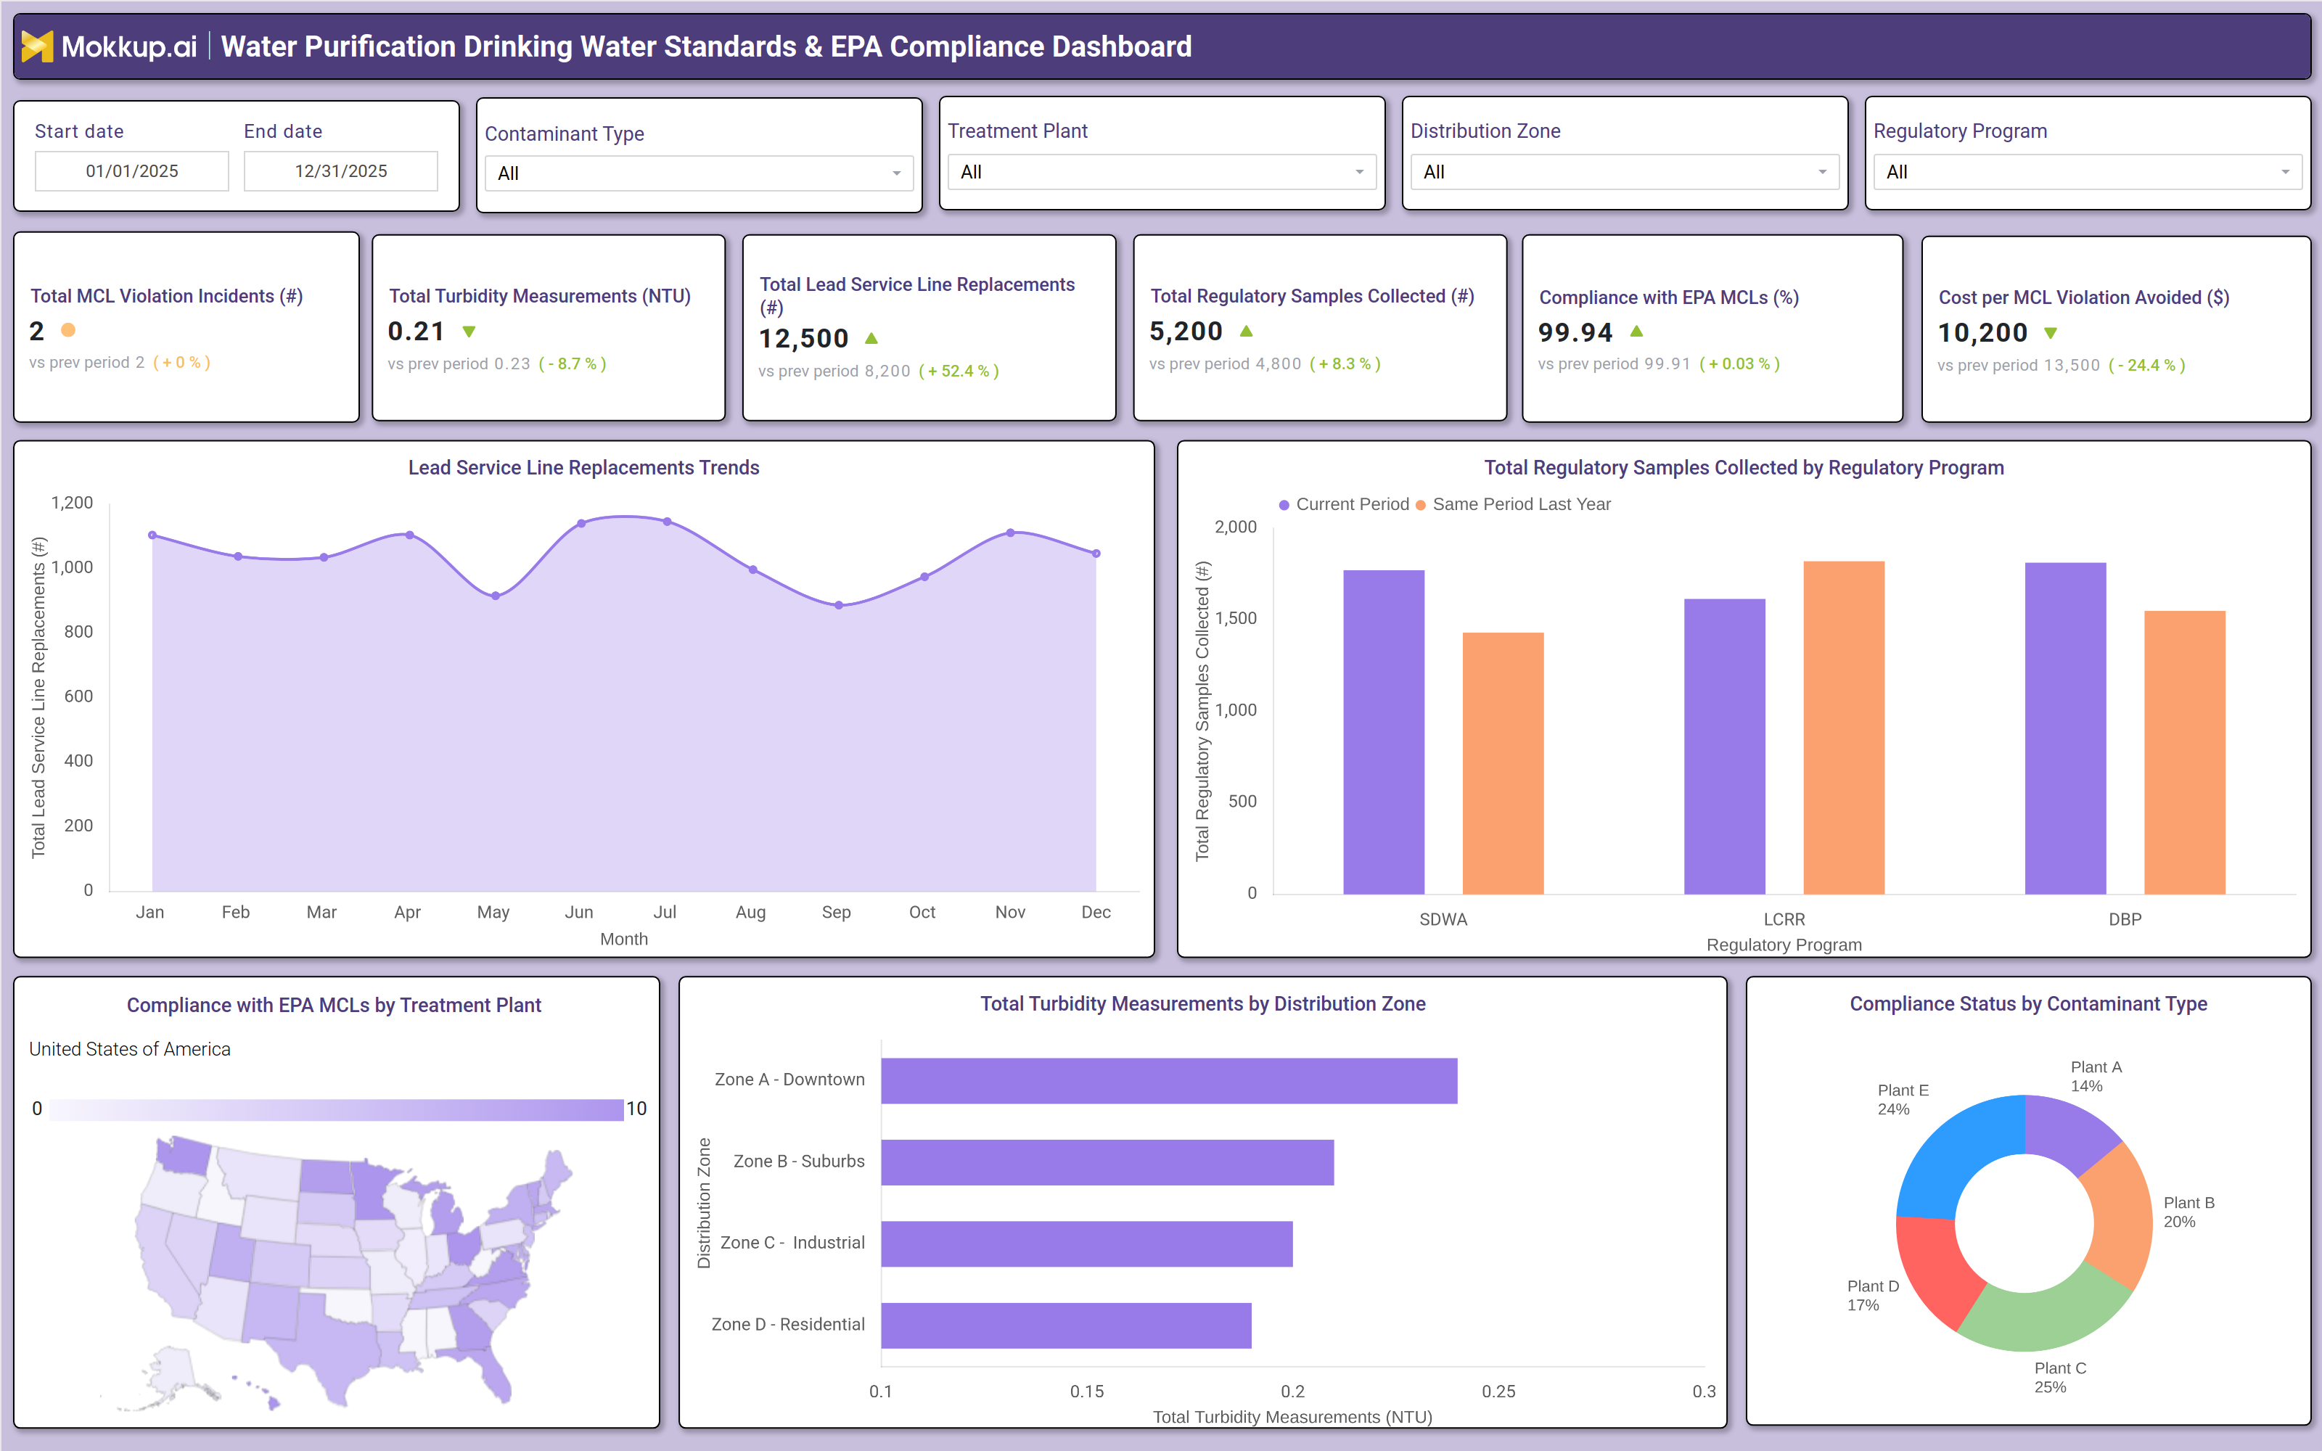Click the Same Period Last Year legend dot
The height and width of the screenshot is (1451, 2322).
point(1420,505)
